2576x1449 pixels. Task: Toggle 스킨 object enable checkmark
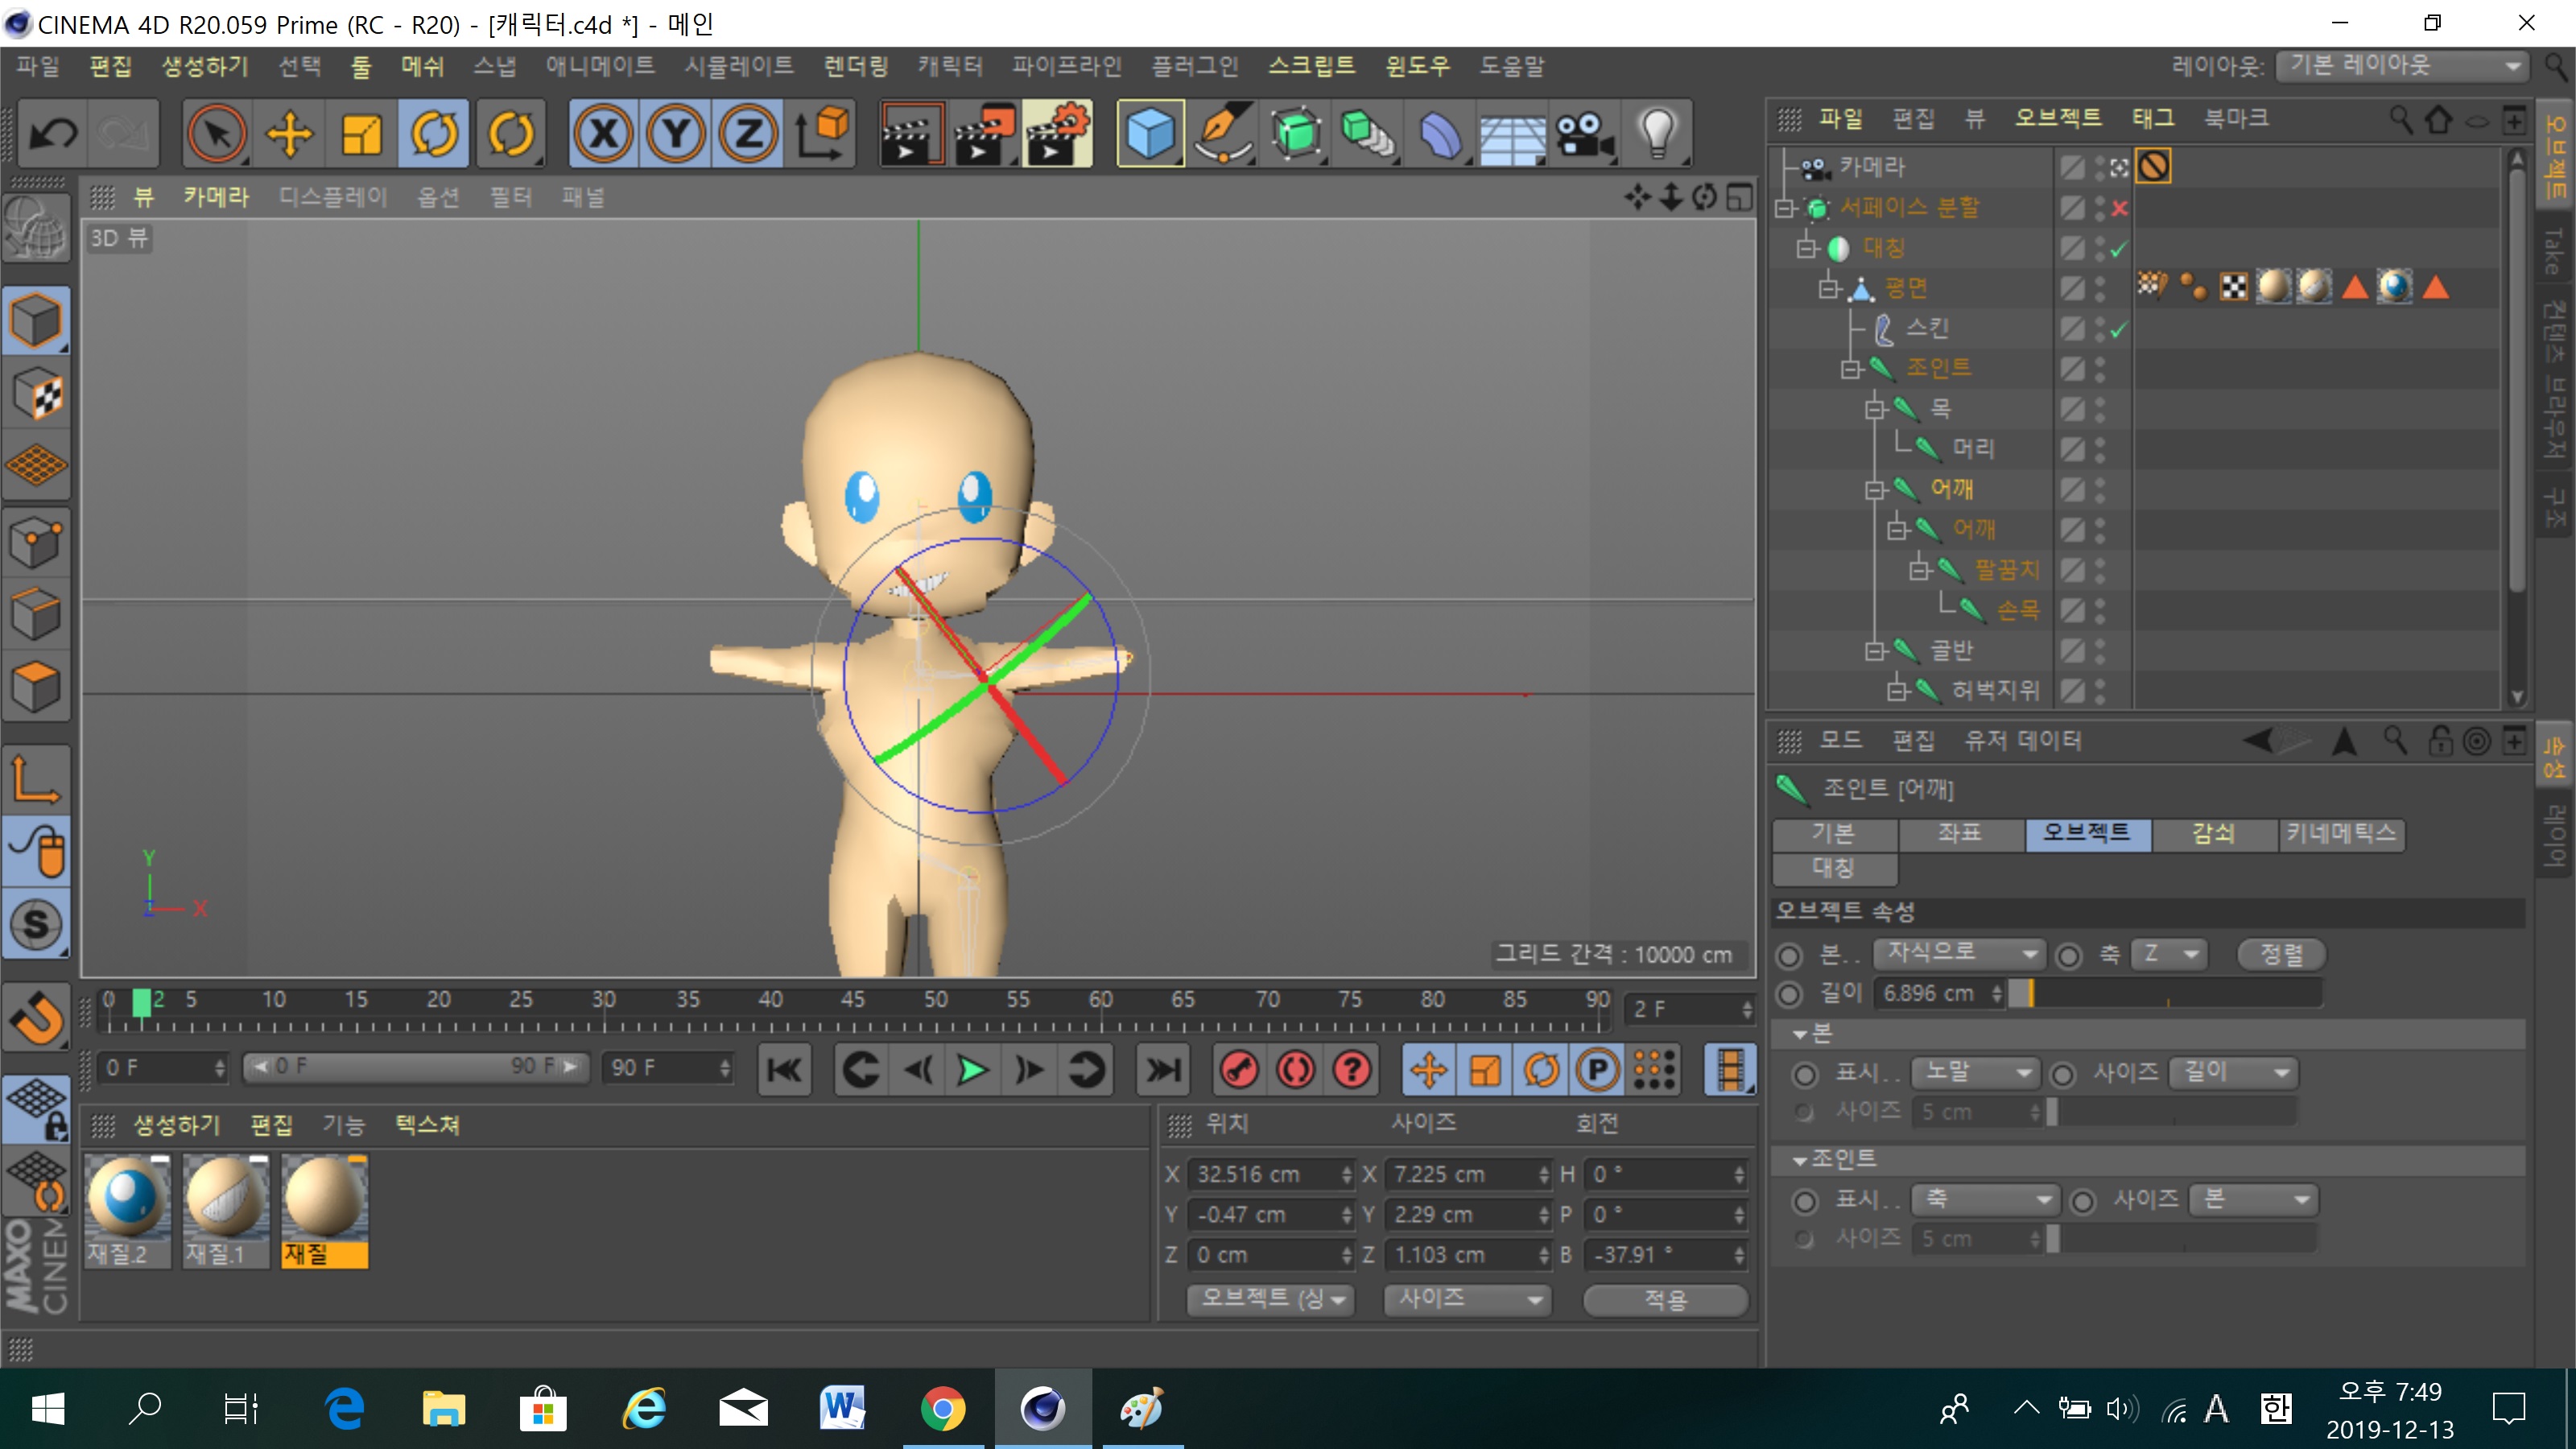(x=2118, y=329)
